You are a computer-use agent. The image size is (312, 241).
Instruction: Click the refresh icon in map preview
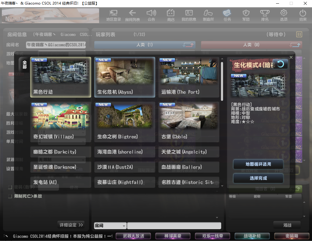(x=280, y=64)
